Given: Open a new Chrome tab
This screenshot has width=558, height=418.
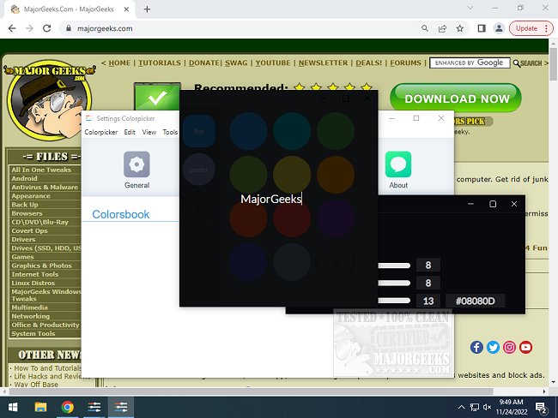Looking at the screenshot, I should pyautogui.click(x=147, y=9).
